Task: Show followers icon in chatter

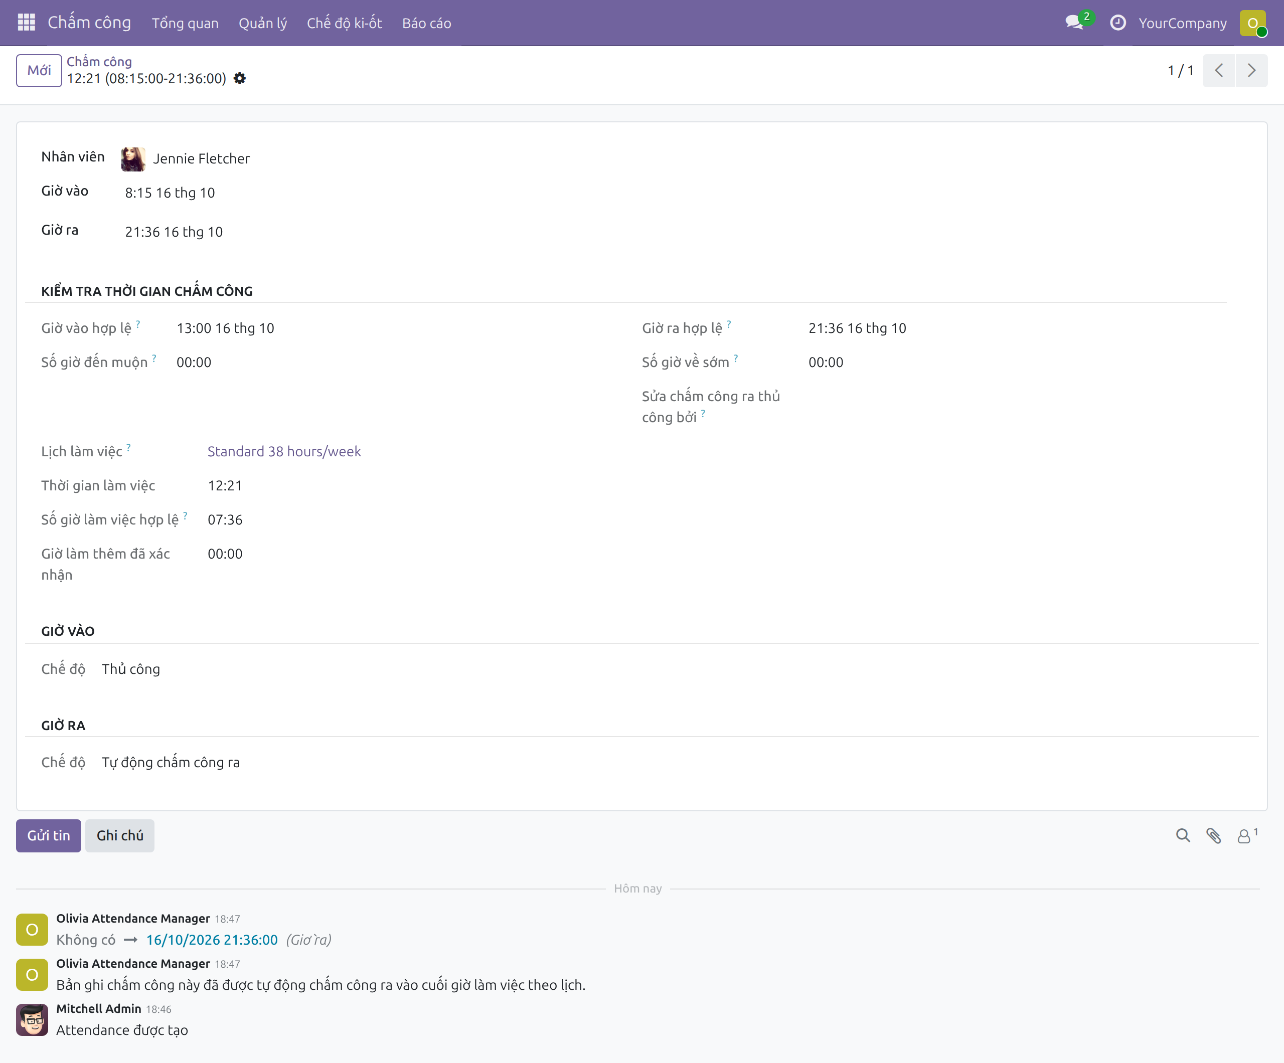Action: (1247, 835)
